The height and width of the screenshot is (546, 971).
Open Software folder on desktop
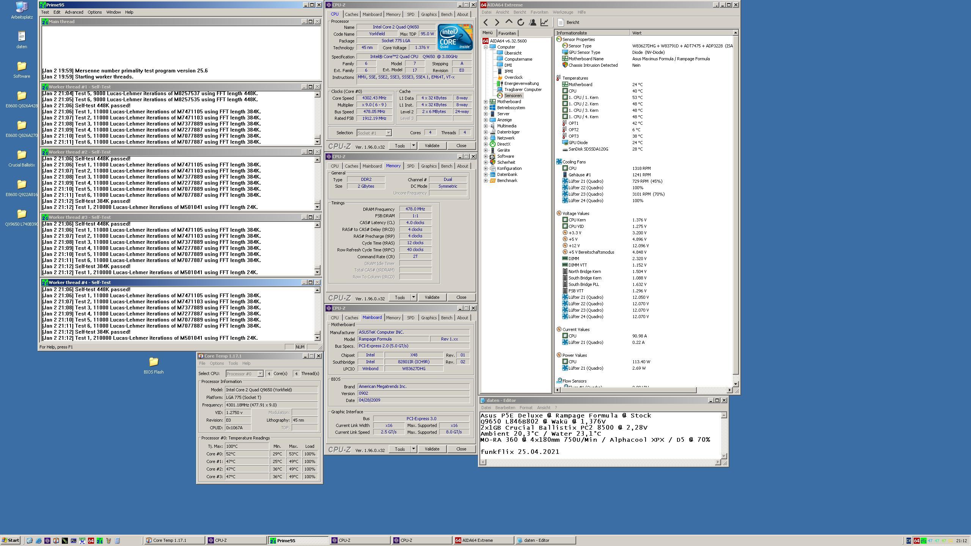[x=22, y=69]
